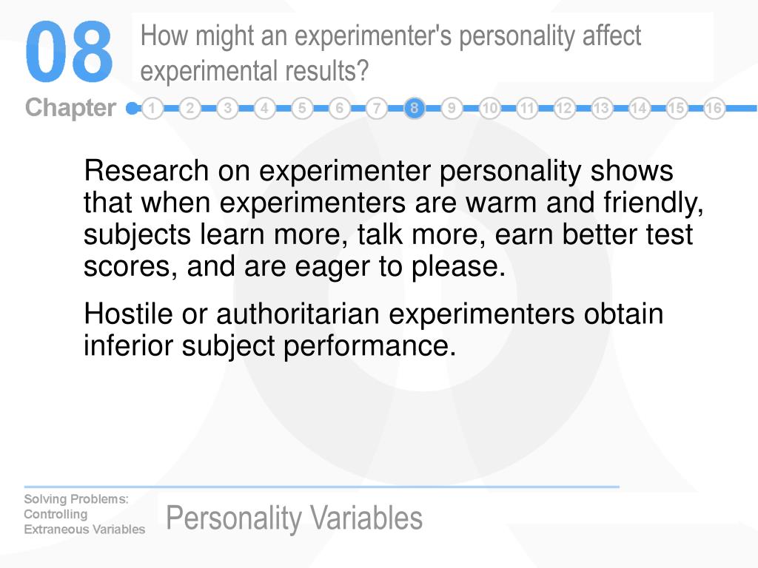Select the highlighted chapter 8 marker
This screenshot has width=758, height=568.
[x=415, y=108]
